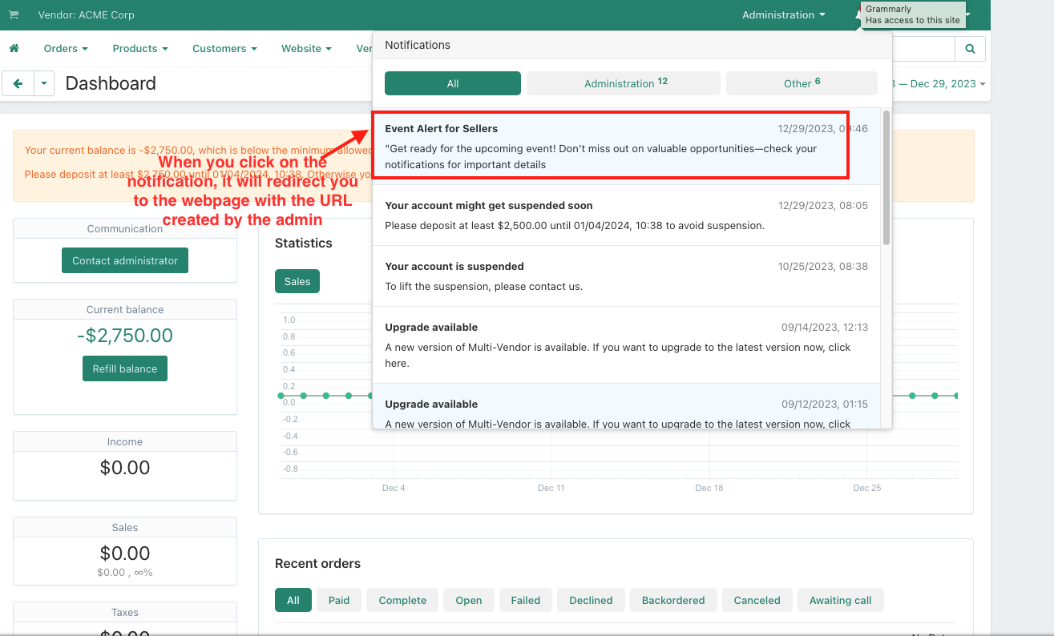1054x636 pixels.
Task: Click the Refill balance button
Action: click(x=125, y=368)
